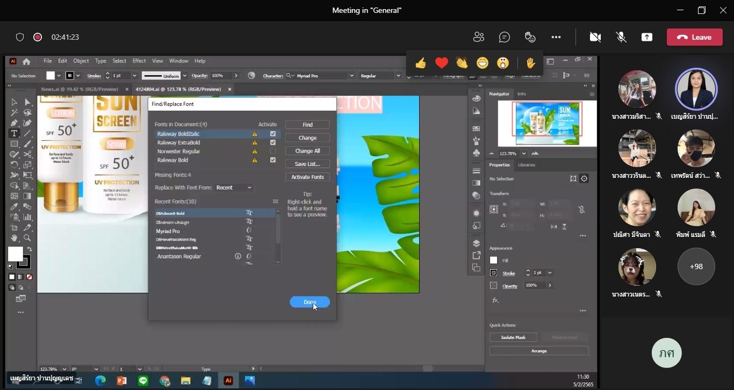This screenshot has width=734, height=390.
Task: Click the white Fill swatch in toolbar
Action: [15, 254]
